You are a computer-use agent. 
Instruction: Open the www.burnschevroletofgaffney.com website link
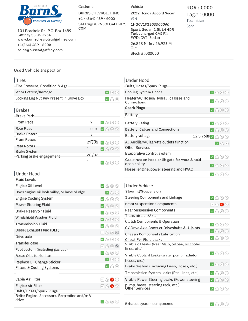click(x=46, y=39)
